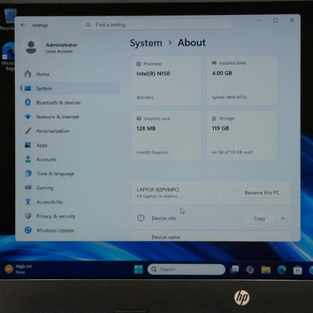Click the Bluetooth icon in sidebar
This screenshot has width=313, height=313.
pyautogui.click(x=28, y=102)
